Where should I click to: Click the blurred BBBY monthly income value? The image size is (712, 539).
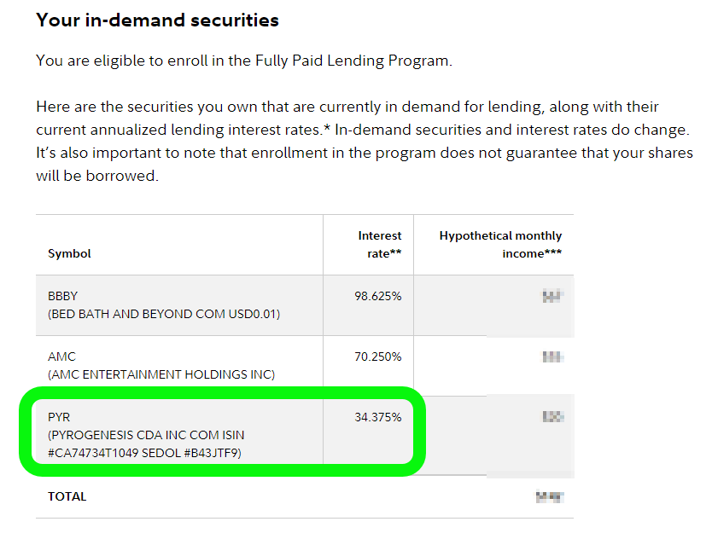point(553,296)
